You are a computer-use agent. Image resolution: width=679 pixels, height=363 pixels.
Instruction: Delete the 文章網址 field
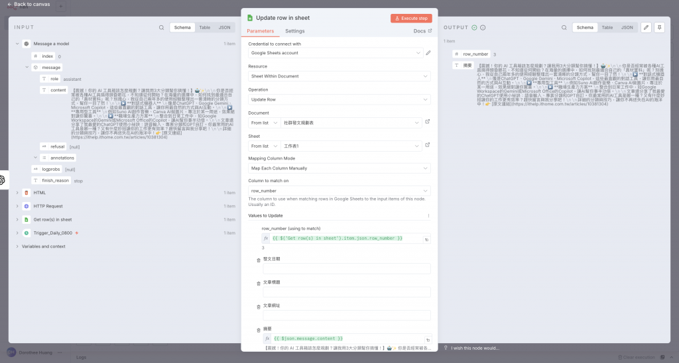point(259,307)
